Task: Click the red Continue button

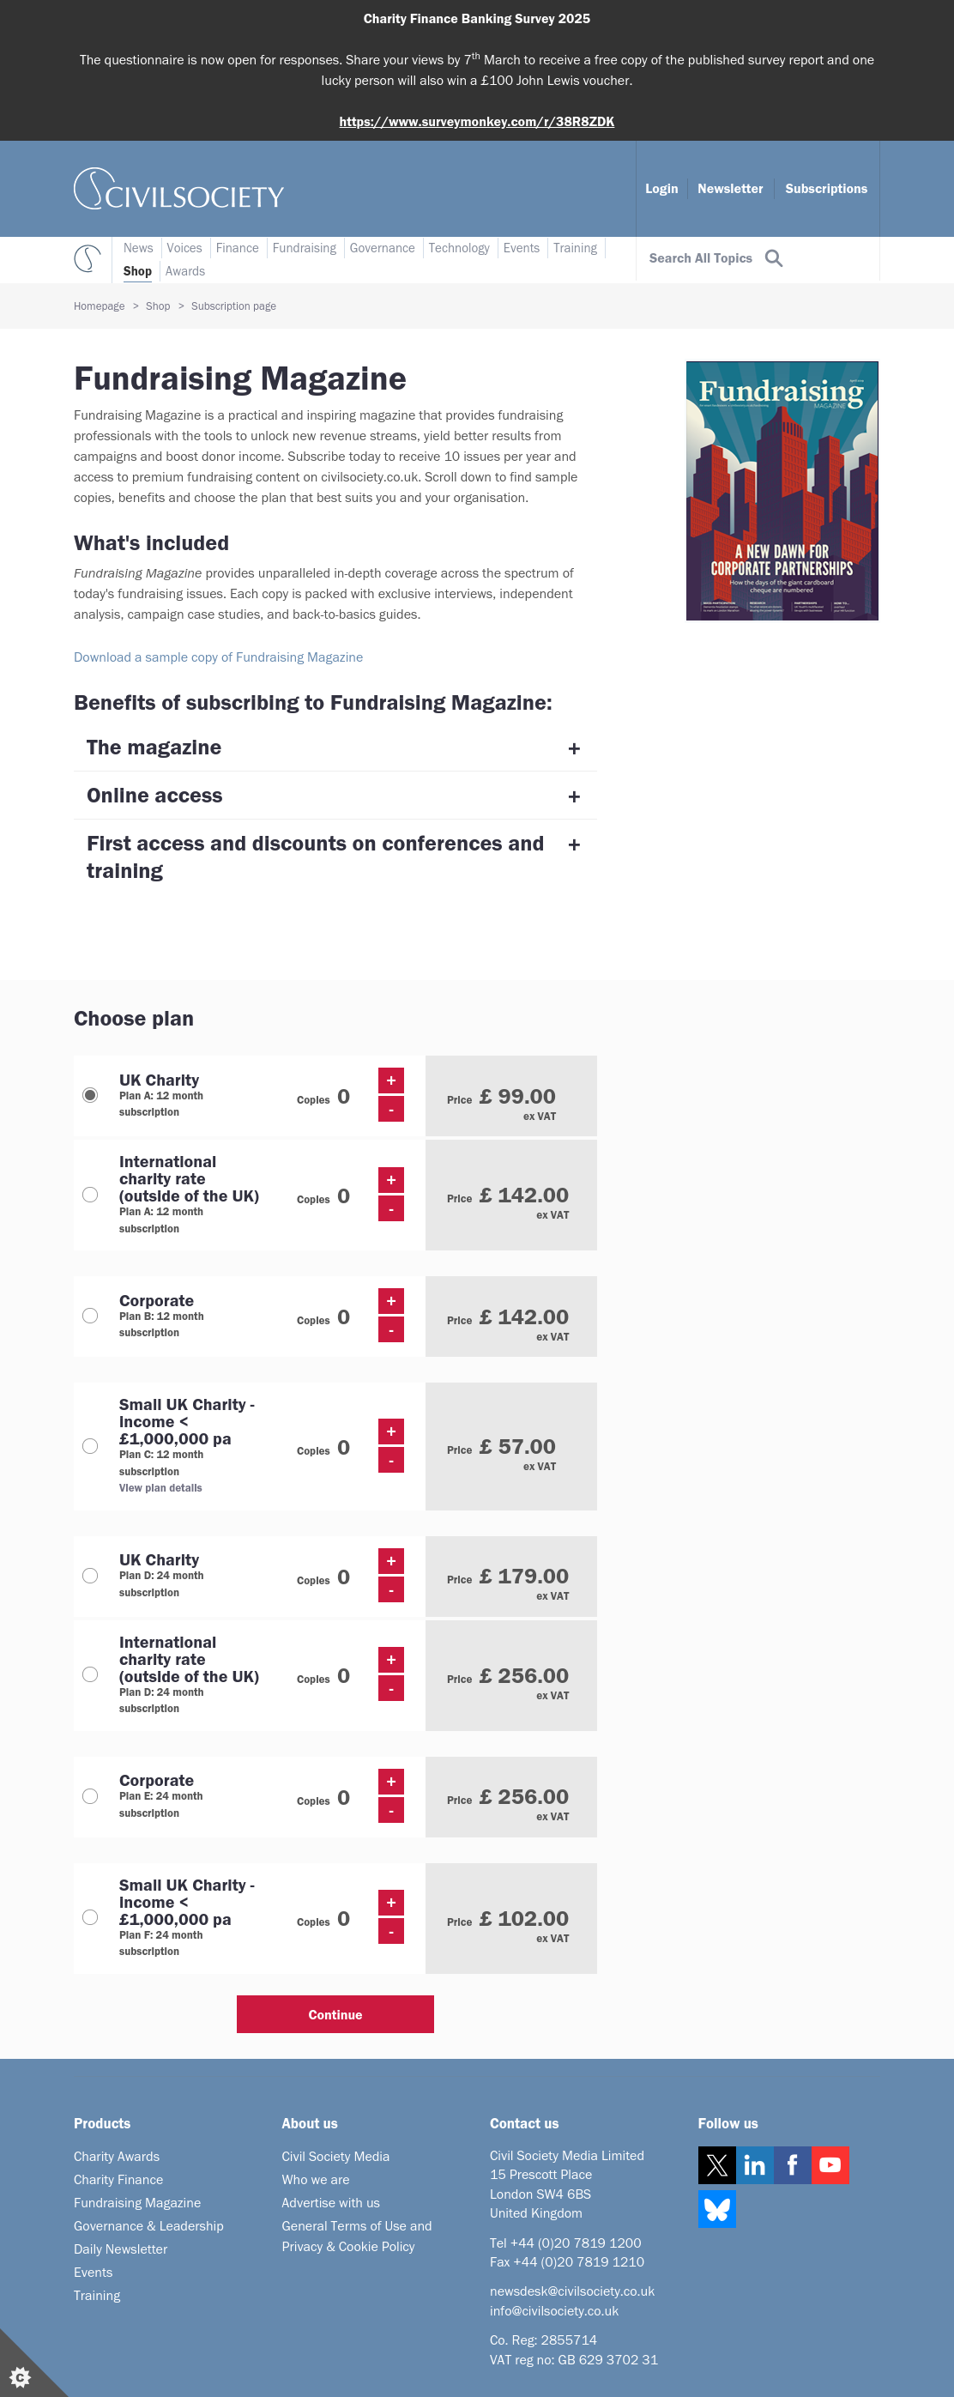Action: coord(335,2014)
